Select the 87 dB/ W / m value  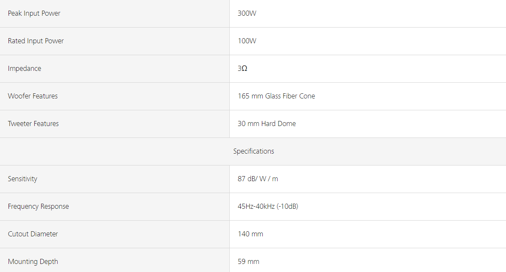[258, 179]
